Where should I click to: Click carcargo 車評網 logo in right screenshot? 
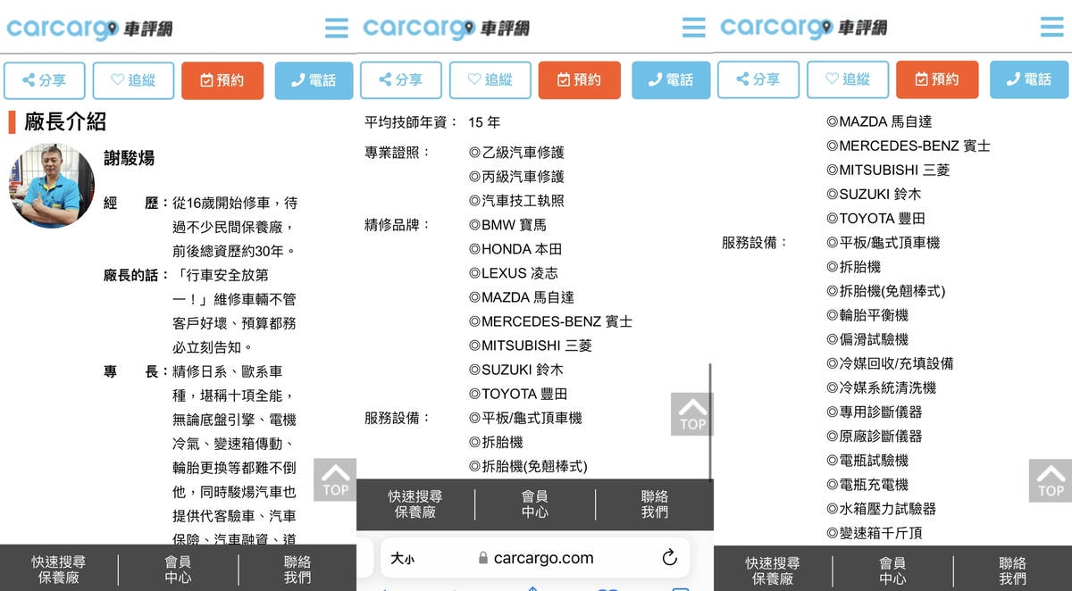pos(804,28)
